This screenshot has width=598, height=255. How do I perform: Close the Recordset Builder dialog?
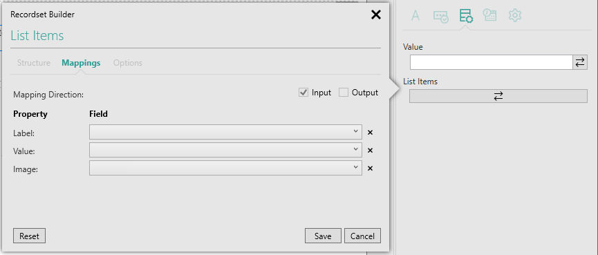[375, 15]
